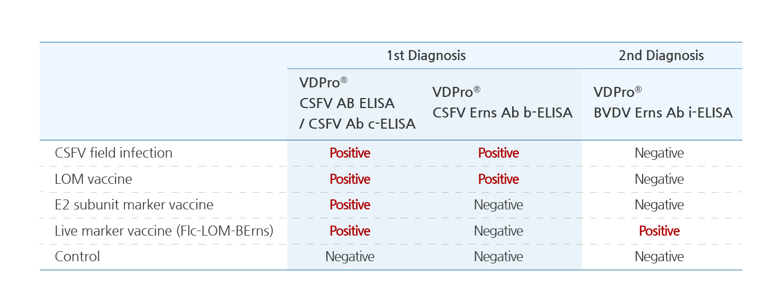Click the Control row label
781x308 pixels.
[x=78, y=257]
